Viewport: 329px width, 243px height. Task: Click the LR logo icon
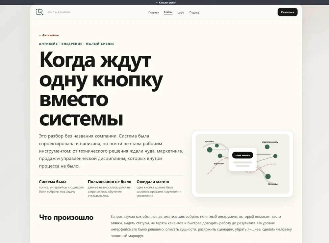[x=40, y=12]
